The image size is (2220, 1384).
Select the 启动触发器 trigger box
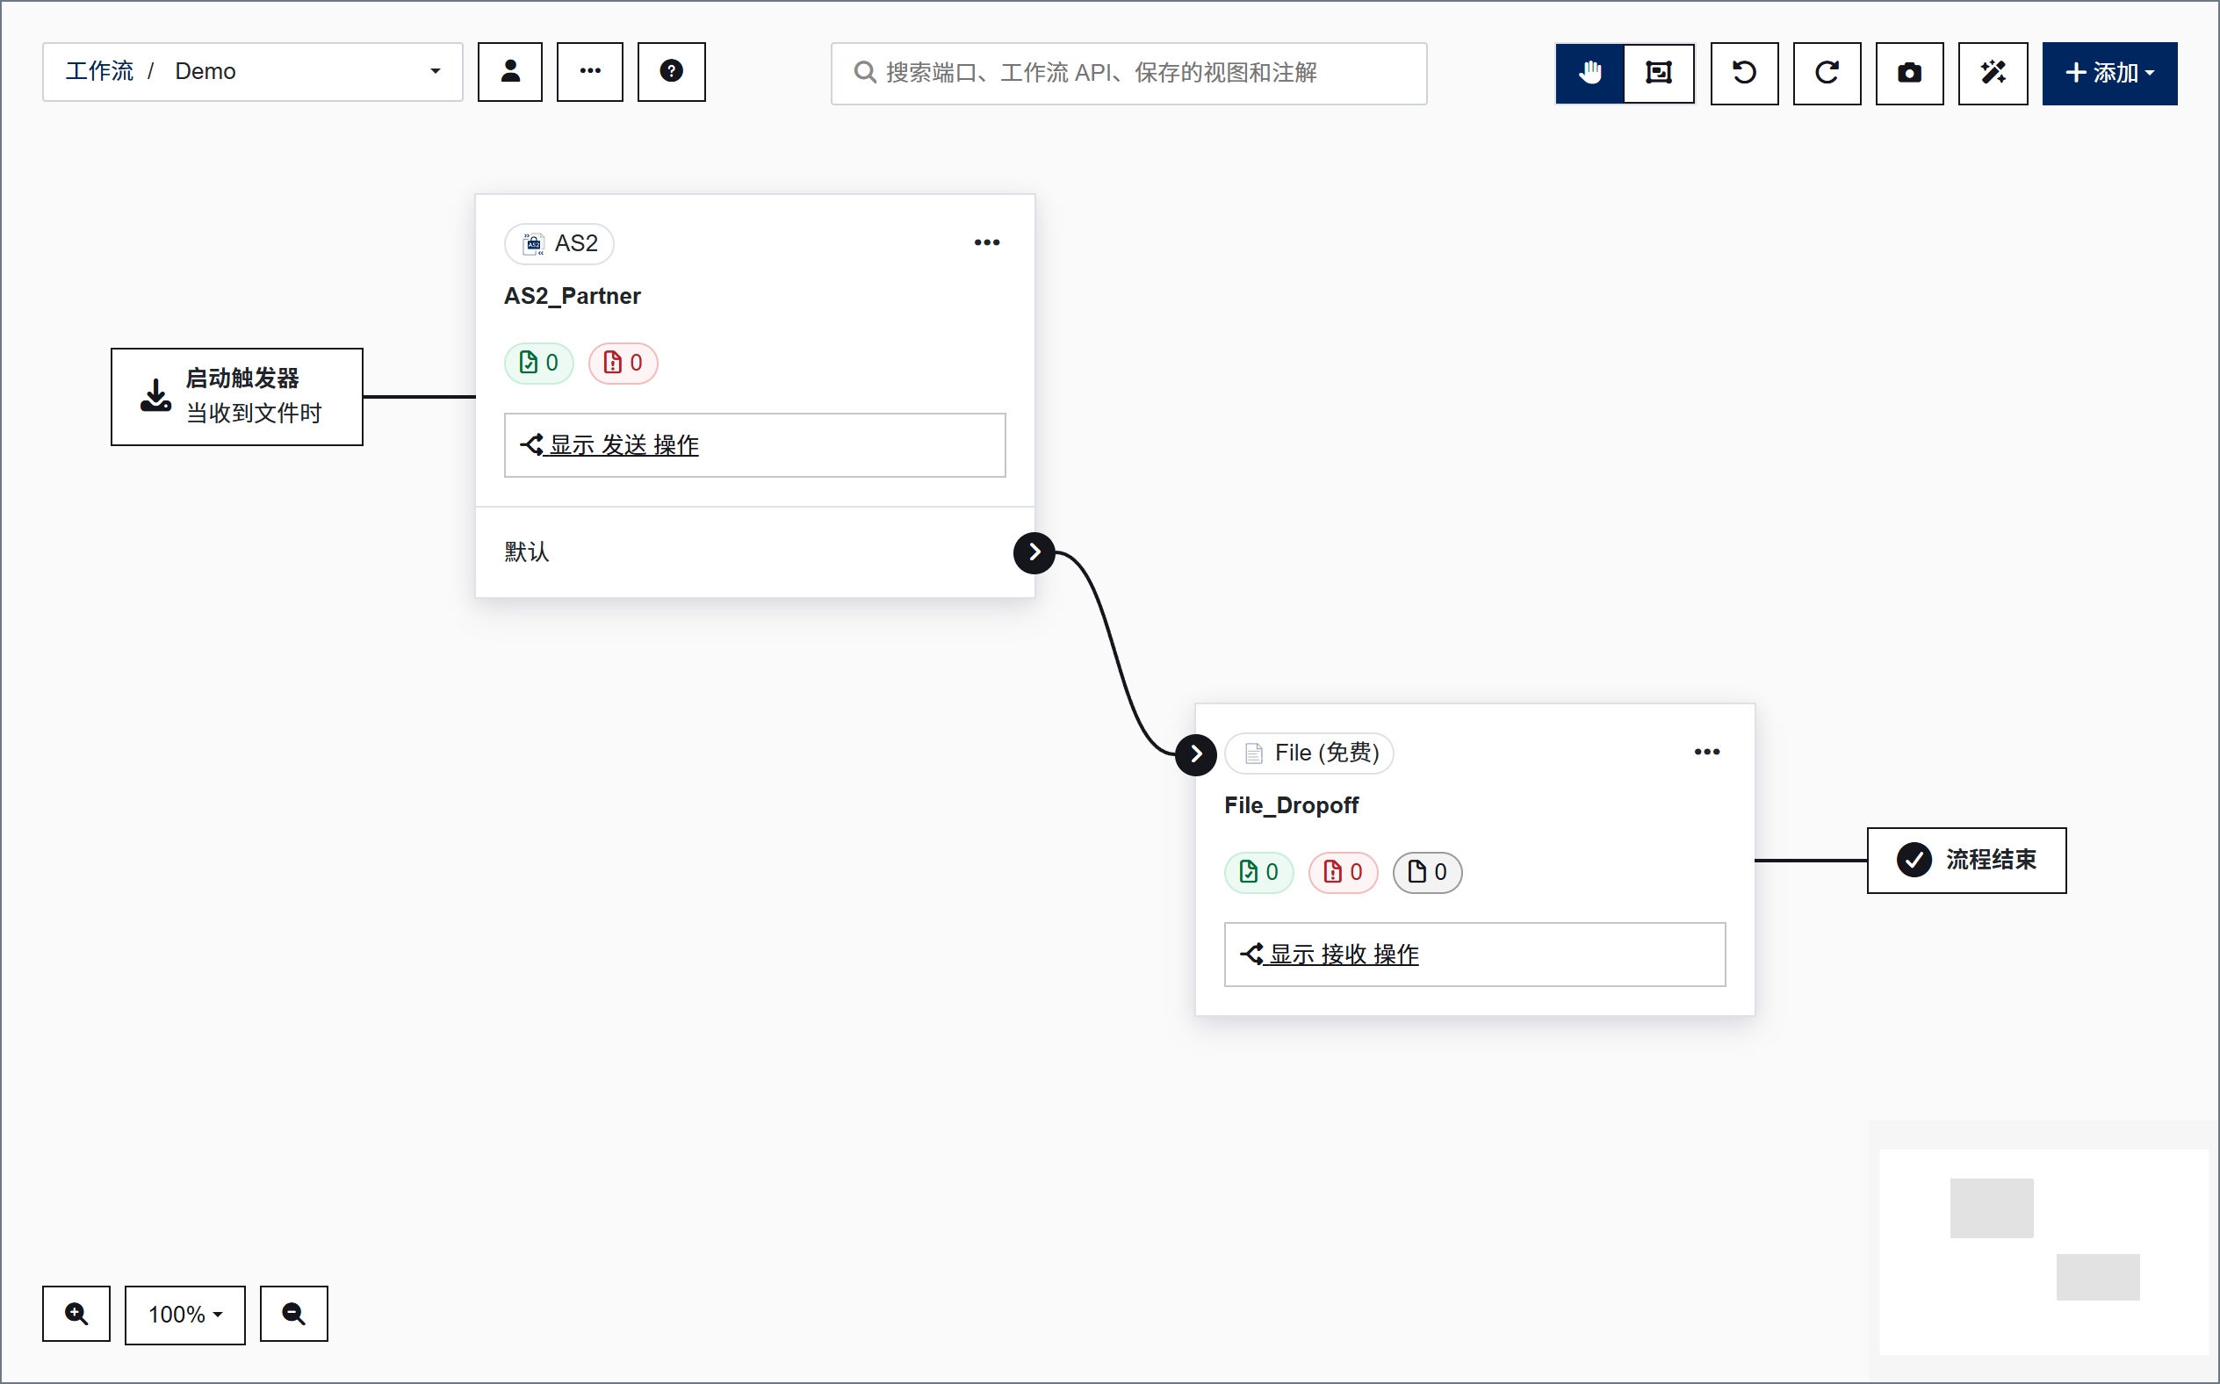click(237, 397)
